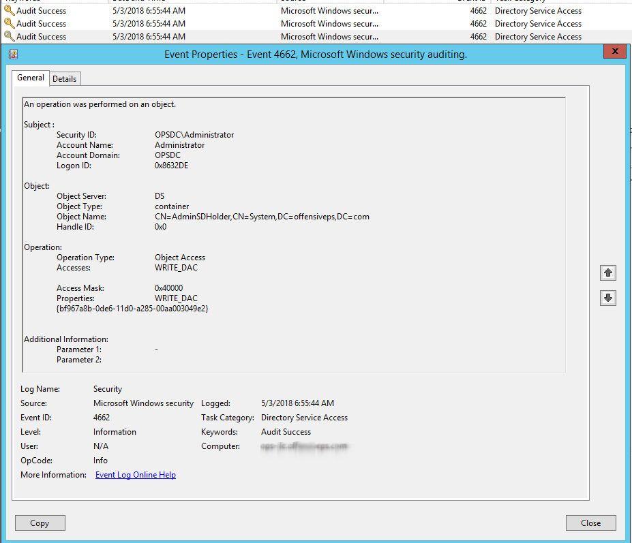Screen dimensions: 632x543
Task: Click the down arrow to view next event
Action: [607, 298]
